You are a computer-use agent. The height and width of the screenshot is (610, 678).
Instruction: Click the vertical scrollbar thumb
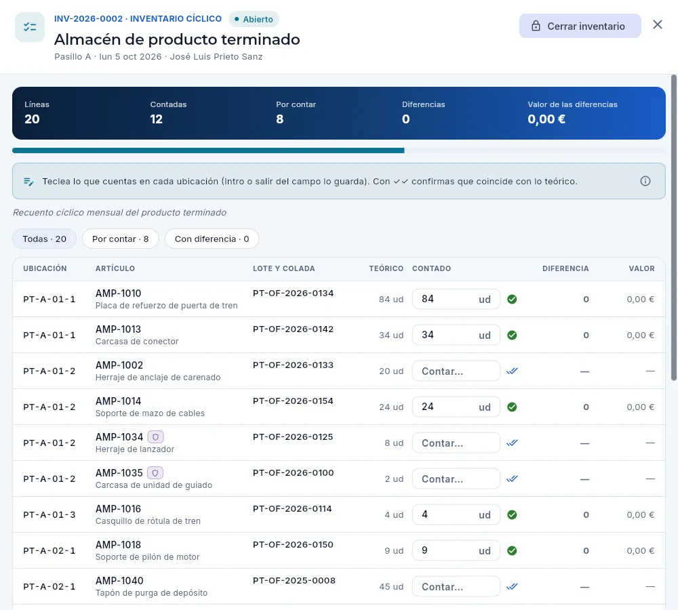click(x=674, y=228)
